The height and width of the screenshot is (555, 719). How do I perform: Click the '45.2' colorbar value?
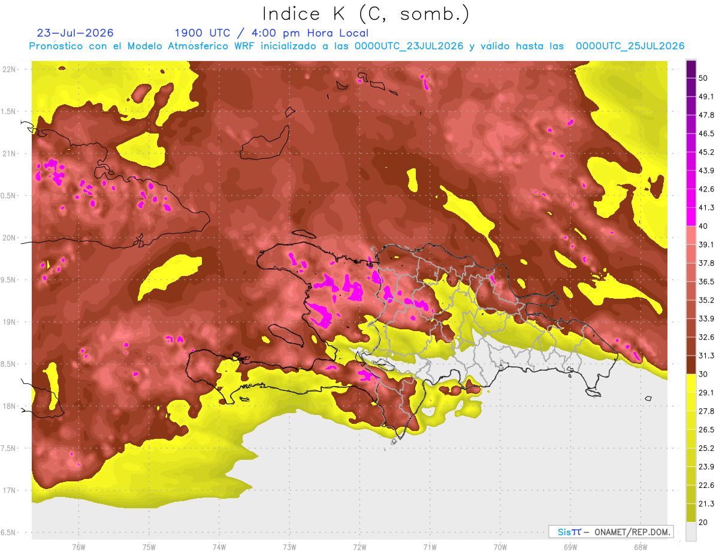click(x=706, y=152)
